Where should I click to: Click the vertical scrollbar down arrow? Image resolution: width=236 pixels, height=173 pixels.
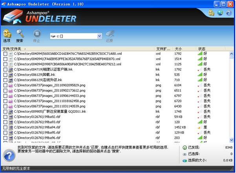point(232,140)
